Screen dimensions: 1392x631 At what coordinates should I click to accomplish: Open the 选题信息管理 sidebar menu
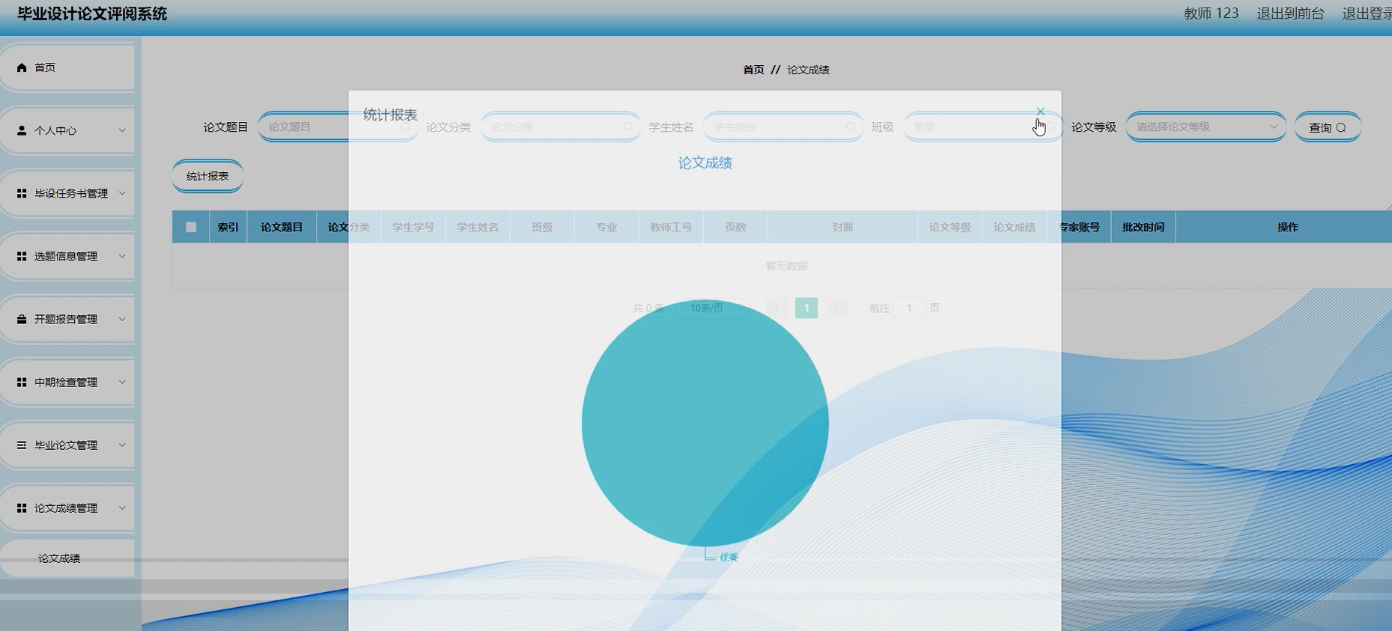coord(67,256)
